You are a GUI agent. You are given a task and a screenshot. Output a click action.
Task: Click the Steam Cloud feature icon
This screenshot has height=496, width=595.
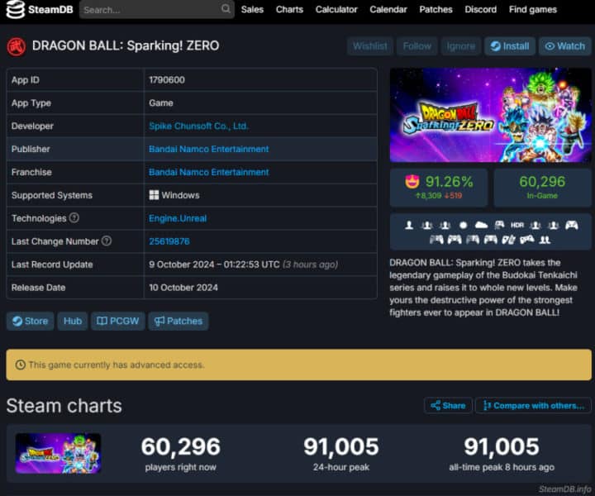click(481, 226)
